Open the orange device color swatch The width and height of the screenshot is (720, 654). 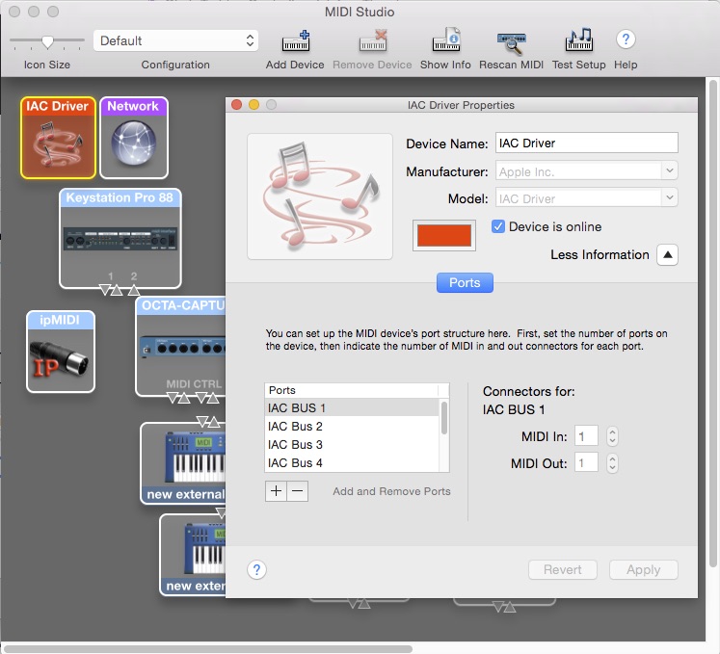point(444,236)
